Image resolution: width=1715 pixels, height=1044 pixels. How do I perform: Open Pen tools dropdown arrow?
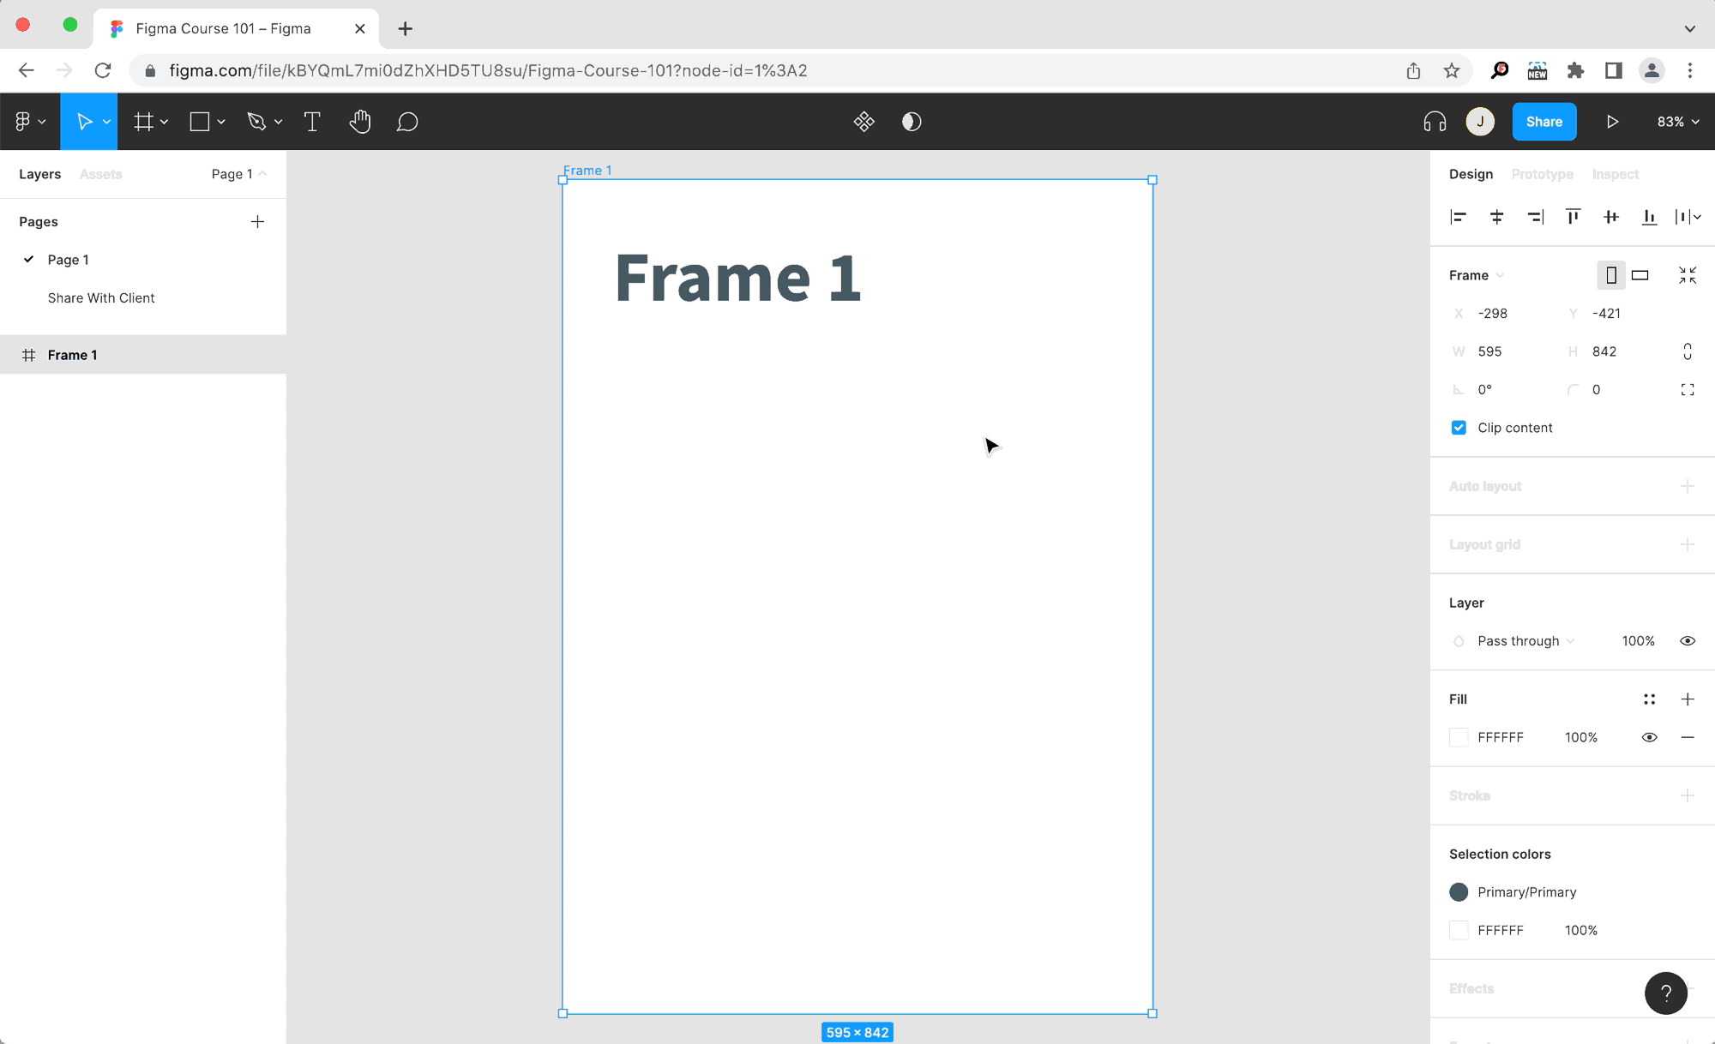(x=278, y=123)
